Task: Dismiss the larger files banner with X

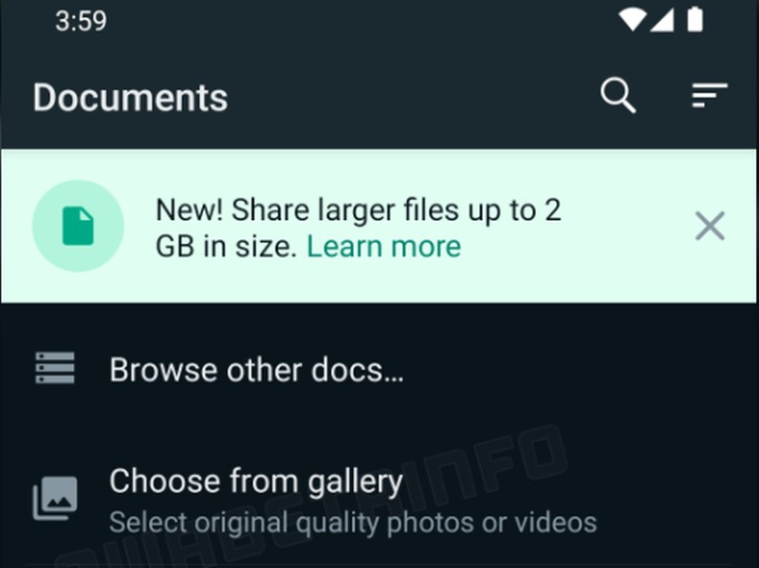Action: (x=710, y=226)
